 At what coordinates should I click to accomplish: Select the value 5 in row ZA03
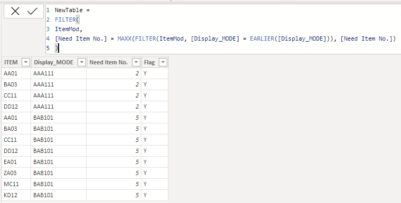(114, 173)
